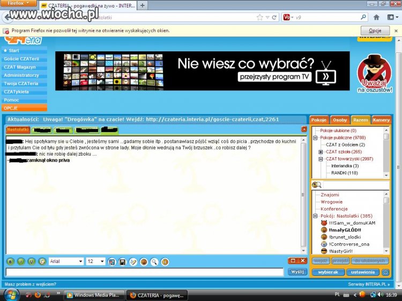Click the floppy disk save icon
This screenshot has width=402, height=301.
[123, 262]
